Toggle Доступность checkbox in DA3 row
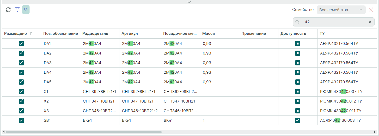This screenshot has height=136, width=379. 298,63
